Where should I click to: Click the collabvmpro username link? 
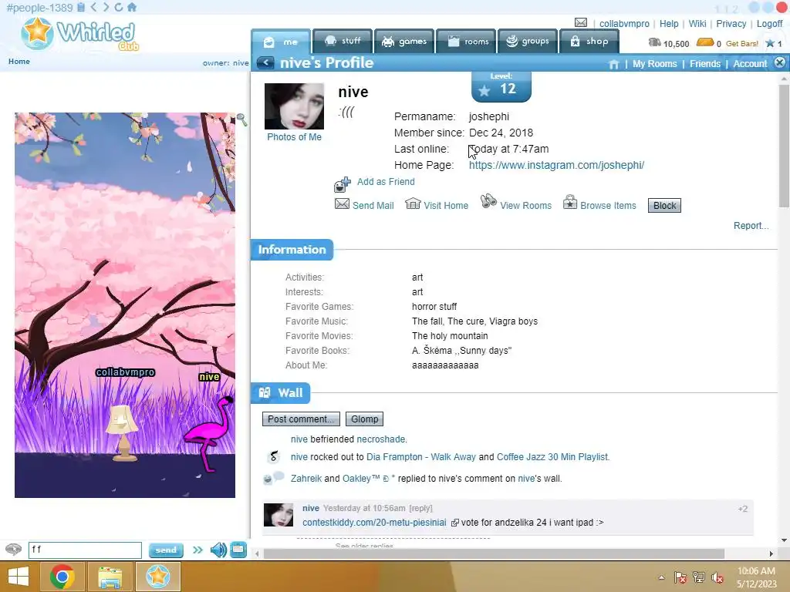(624, 24)
